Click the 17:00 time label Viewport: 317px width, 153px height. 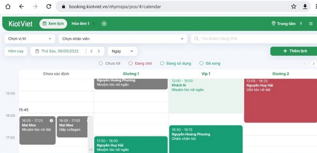coord(10,138)
